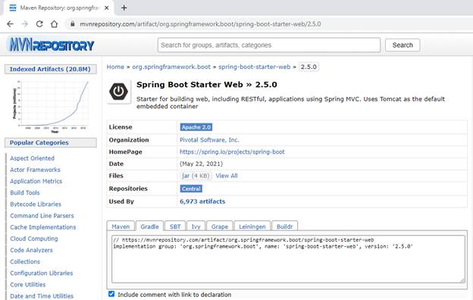Click the 2.5.0 version breadcrumb
Image resolution: width=473 pixels, height=300 pixels.
[309, 67]
